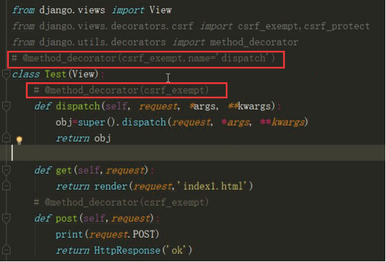Click 'django.views.decorators.csrf' module path
This screenshot has height=262, width=386.
click(116, 26)
